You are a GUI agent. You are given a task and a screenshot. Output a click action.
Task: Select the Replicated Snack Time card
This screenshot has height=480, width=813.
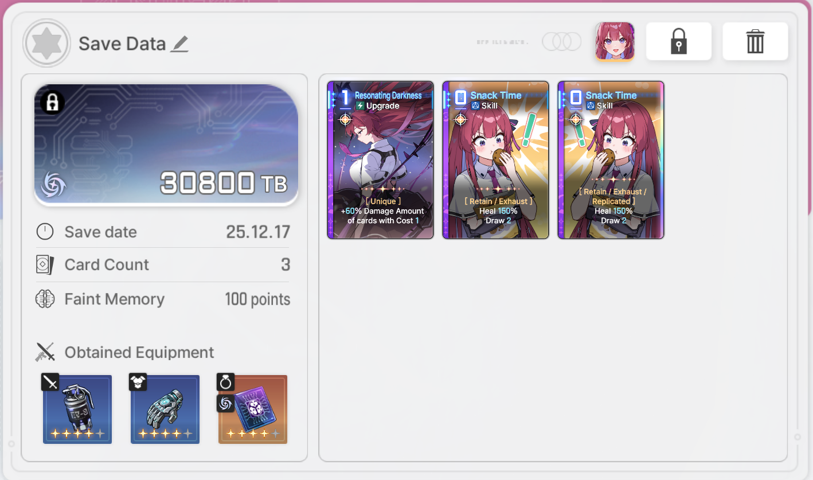pos(611,160)
